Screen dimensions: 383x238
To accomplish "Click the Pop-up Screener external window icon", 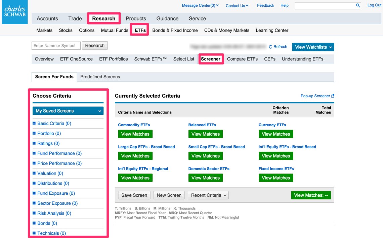I will 333,96.
